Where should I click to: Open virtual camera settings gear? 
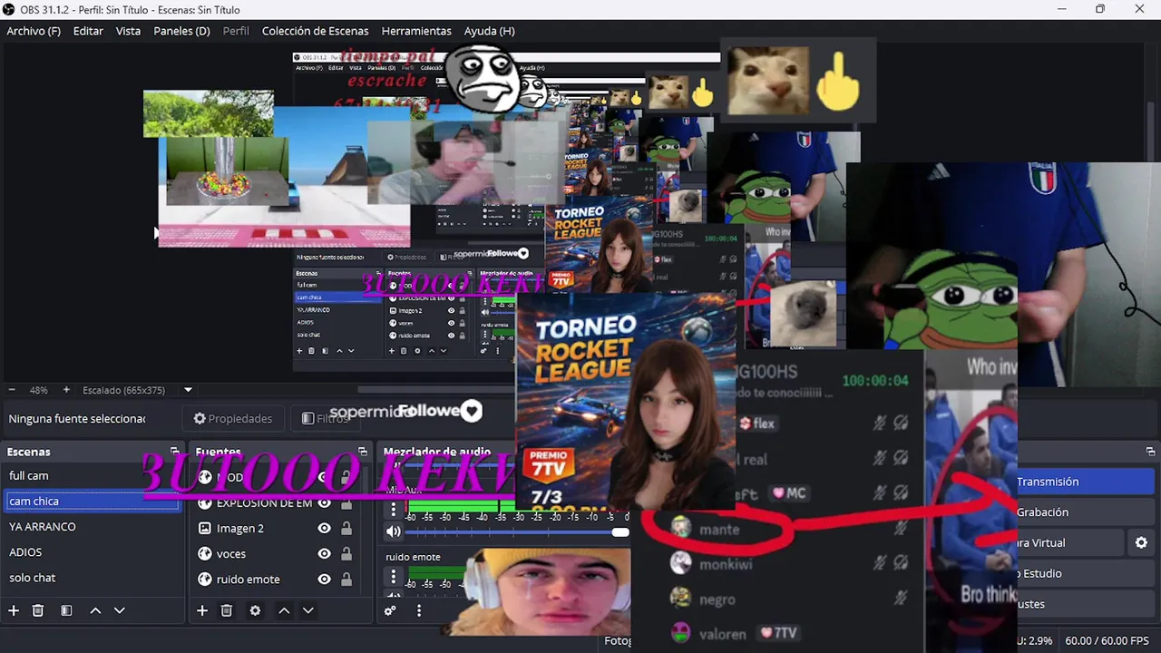click(x=1141, y=542)
